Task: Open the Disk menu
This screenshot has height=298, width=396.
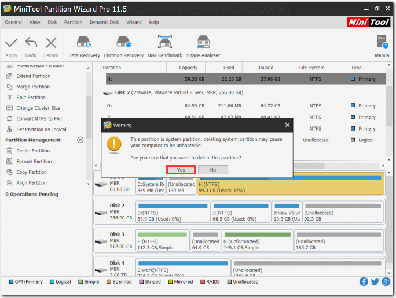Action: pos(52,22)
